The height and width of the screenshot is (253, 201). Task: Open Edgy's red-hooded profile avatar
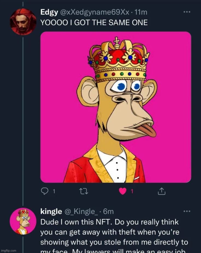(x=23, y=22)
